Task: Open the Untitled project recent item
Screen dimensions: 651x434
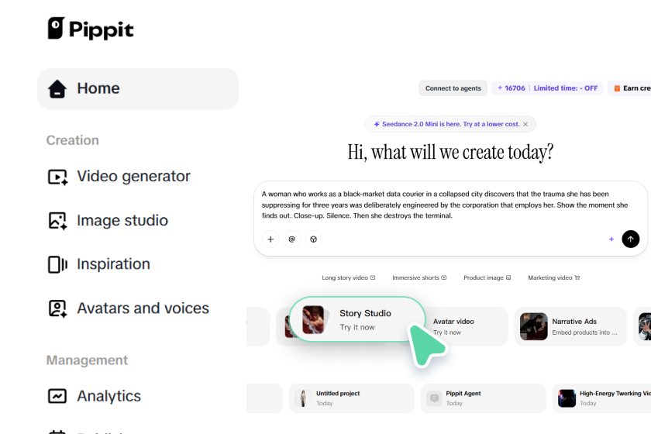Action: point(352,398)
